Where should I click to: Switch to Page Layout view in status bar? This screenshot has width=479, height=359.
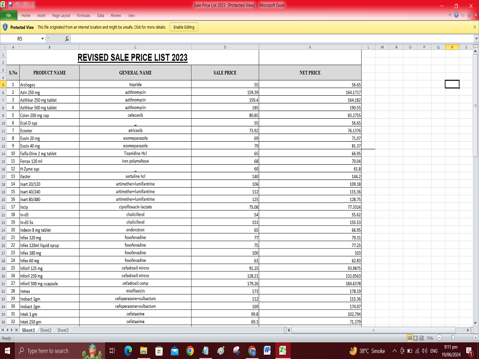[x=416, y=338]
